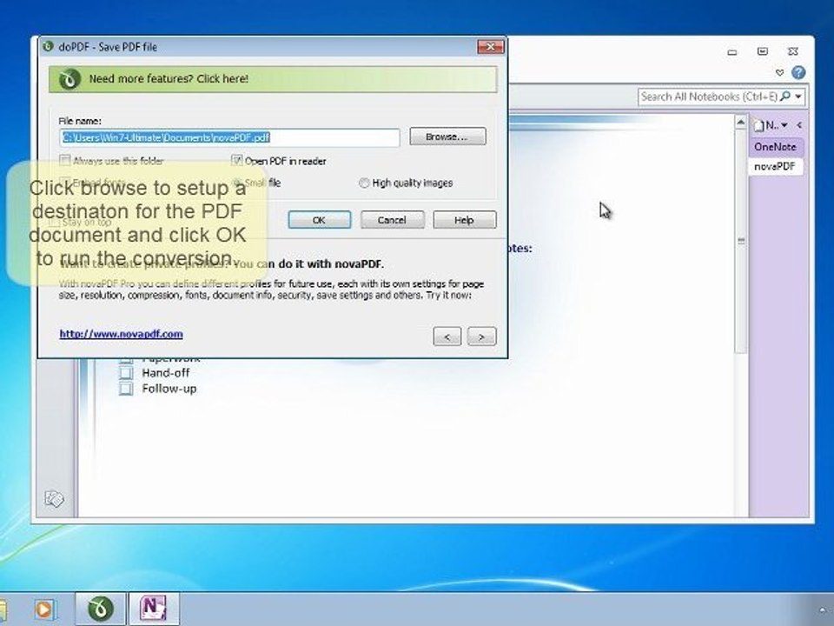Open doPDF from the taskbar
This screenshot has width=834, height=626.
coord(101,609)
